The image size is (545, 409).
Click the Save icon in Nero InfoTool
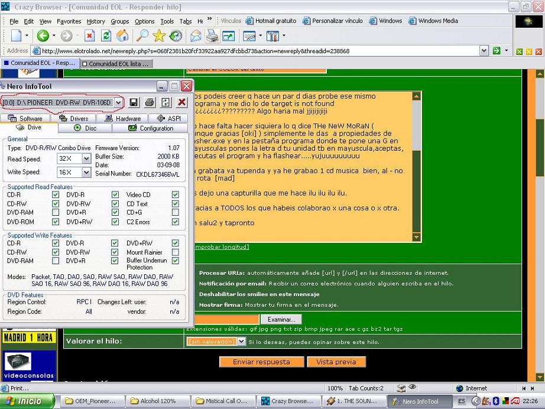[134, 102]
